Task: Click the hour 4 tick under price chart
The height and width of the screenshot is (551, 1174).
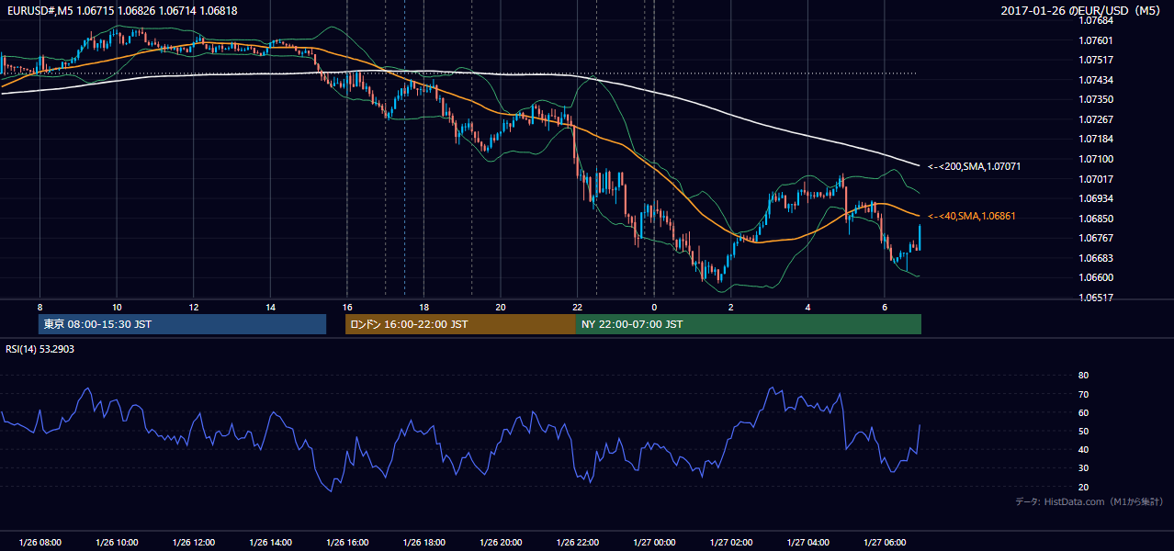Action: (807, 307)
